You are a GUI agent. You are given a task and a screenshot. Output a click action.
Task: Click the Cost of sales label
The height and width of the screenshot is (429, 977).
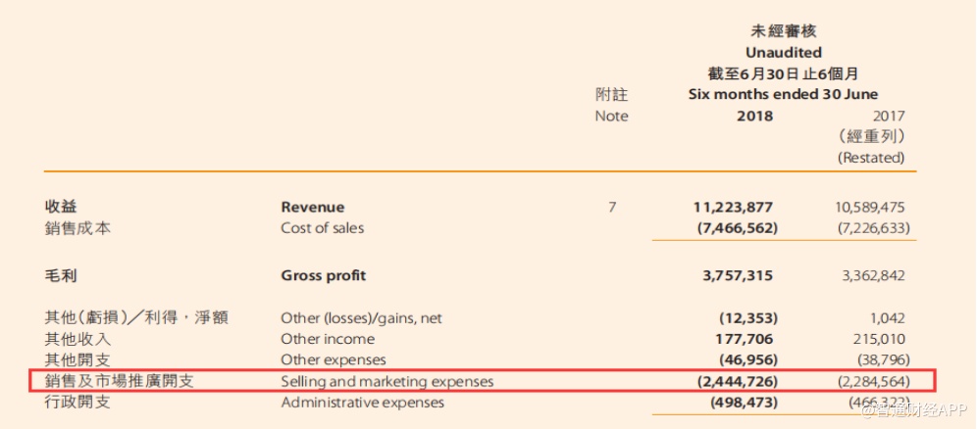pyautogui.click(x=322, y=228)
